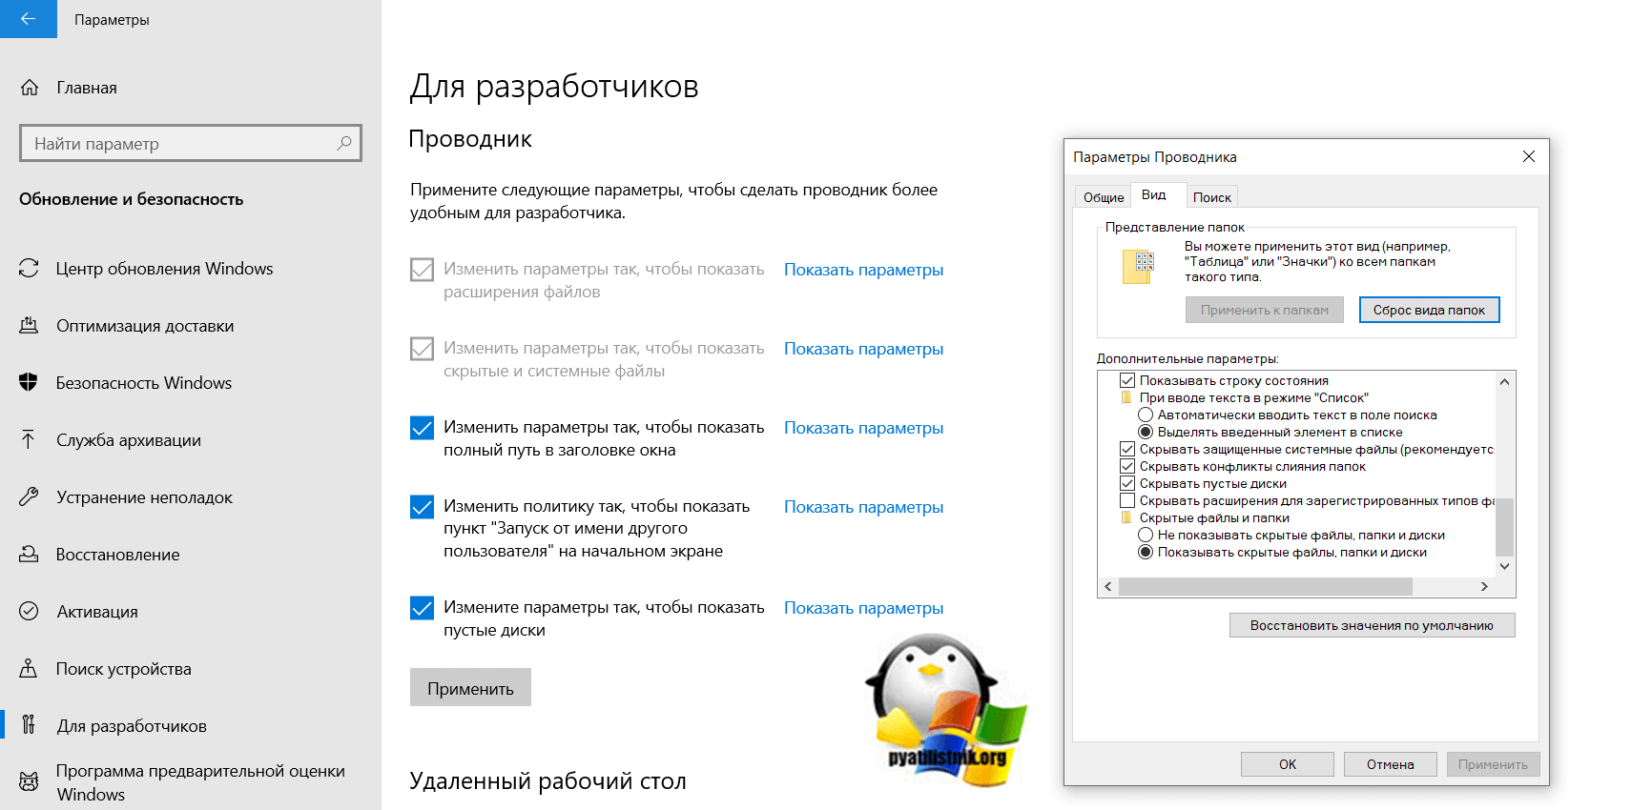Viewport: 1652px width, 810px height.
Task: Switch to the Общие tab
Action: tap(1104, 197)
